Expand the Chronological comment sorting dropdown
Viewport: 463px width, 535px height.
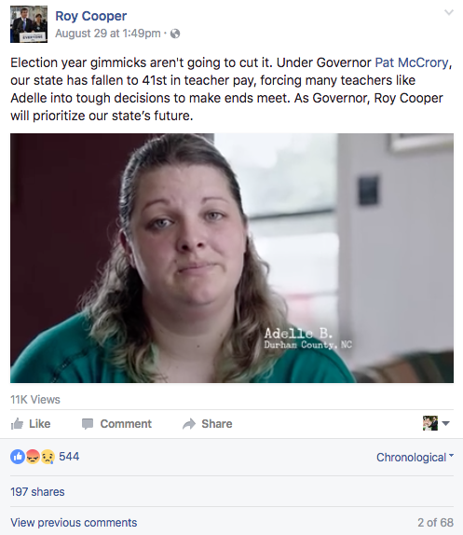(415, 458)
